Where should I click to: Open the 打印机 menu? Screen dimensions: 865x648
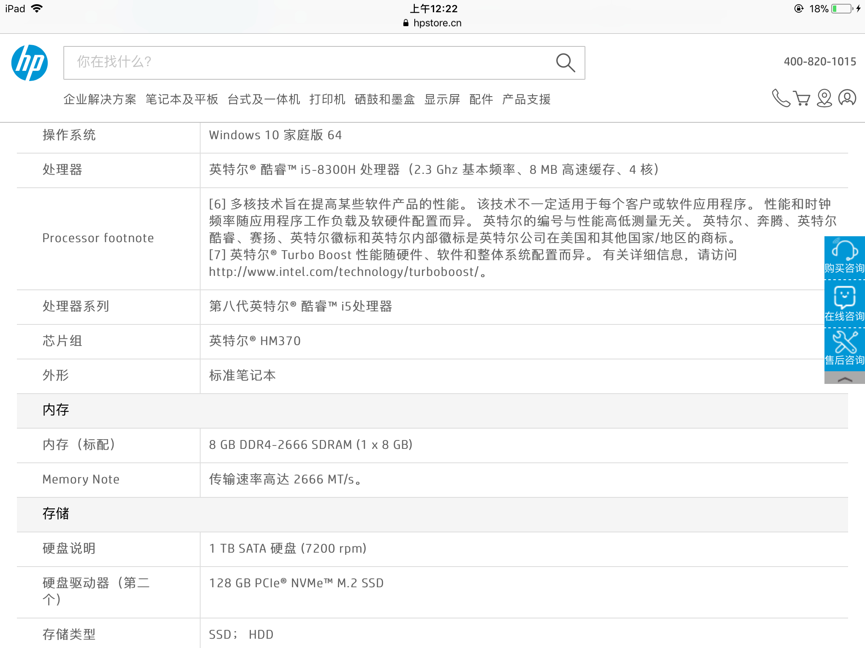(x=327, y=100)
